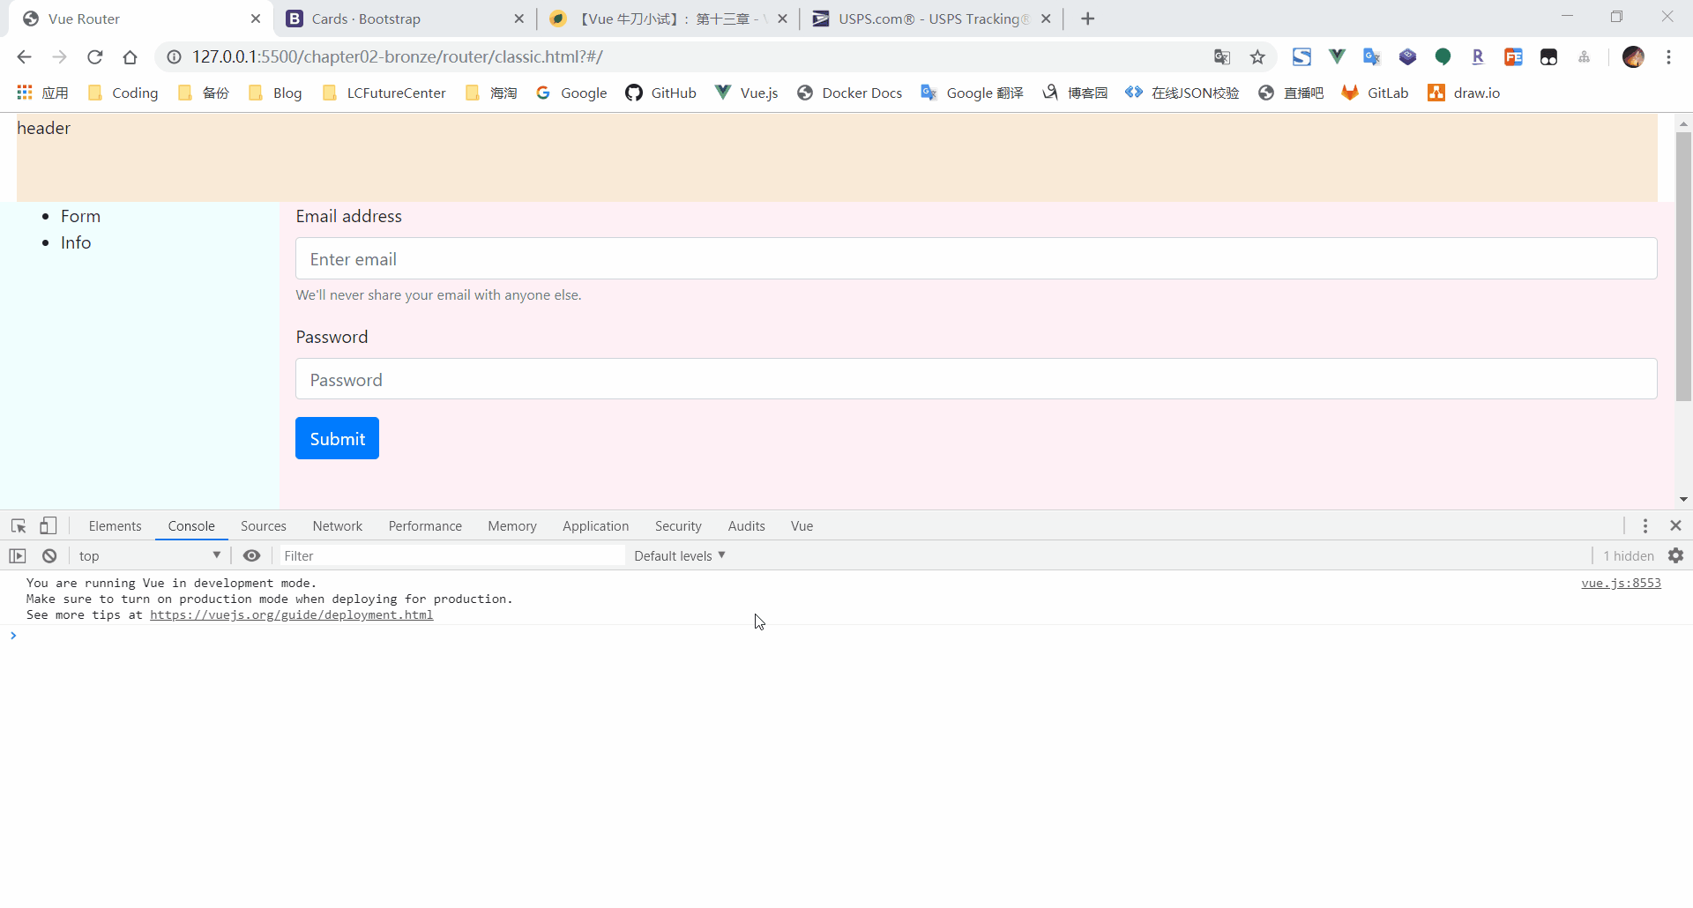1693x908 pixels.
Task: Focus the console Filter field
Action: (452, 556)
